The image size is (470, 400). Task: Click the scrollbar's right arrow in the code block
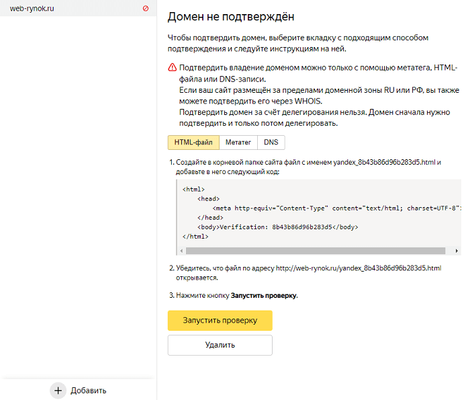(457, 251)
